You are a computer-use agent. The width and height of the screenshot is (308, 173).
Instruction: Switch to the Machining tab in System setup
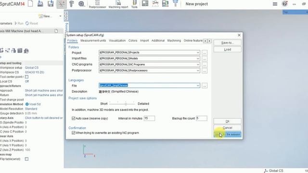(x=174, y=40)
